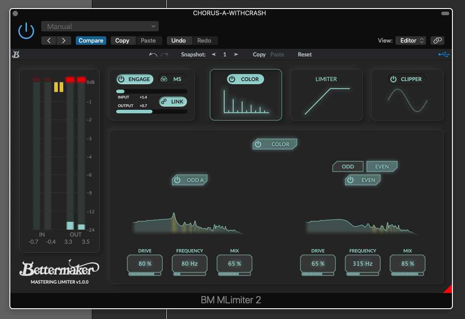The image size is (465, 319).
Task: Toggle the EVEN power button below ODD
Action: [363, 180]
